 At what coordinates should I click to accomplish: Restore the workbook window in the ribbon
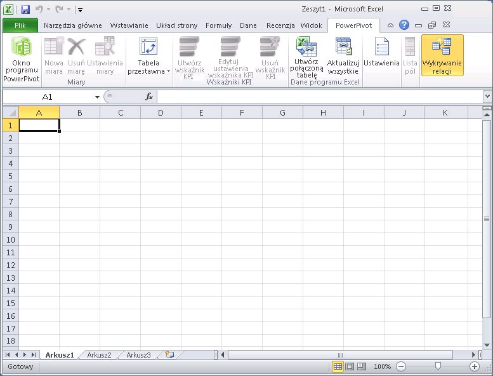pos(432,25)
